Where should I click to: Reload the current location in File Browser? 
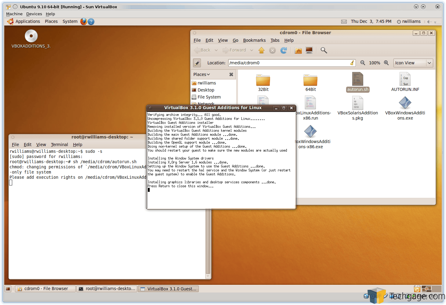pyautogui.click(x=284, y=50)
